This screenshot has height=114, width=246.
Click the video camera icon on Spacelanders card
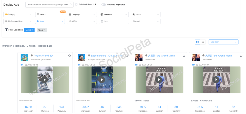pyautogui.click(x=79, y=65)
